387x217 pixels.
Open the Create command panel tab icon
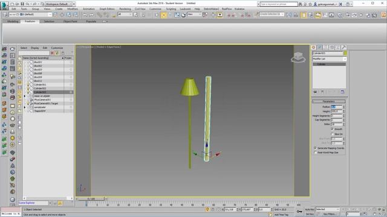coord(314,47)
